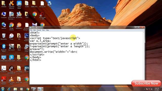Screen dimensions: 162x91
Task: Select the iTunes desktop icon
Action: click(x=11, y=37)
